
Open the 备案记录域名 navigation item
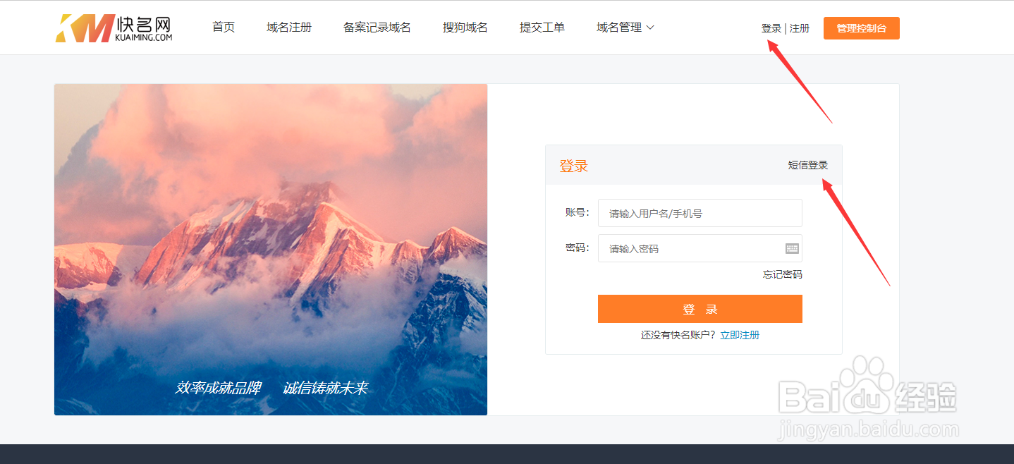(377, 28)
